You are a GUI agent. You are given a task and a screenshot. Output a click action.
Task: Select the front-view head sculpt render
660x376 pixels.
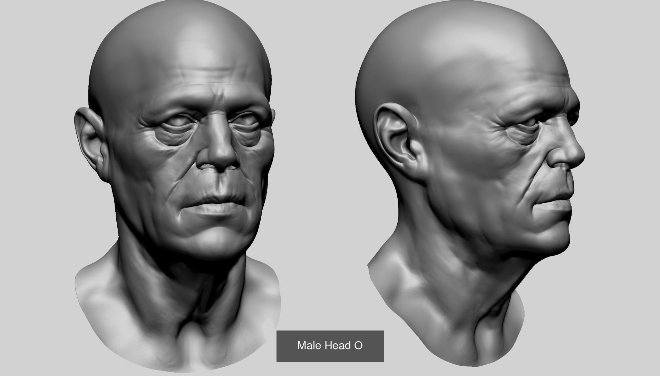178,186
